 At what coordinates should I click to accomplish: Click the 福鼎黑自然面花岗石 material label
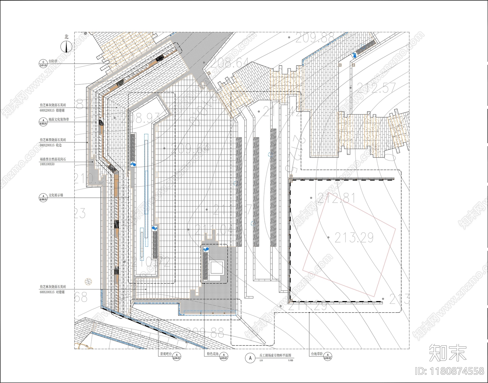[53, 159]
